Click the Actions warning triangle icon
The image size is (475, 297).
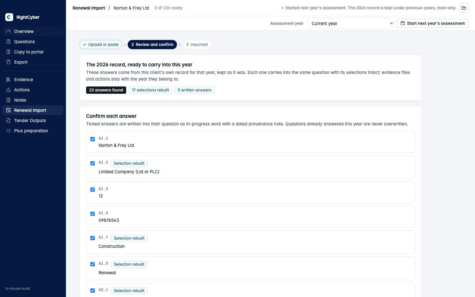point(9,90)
